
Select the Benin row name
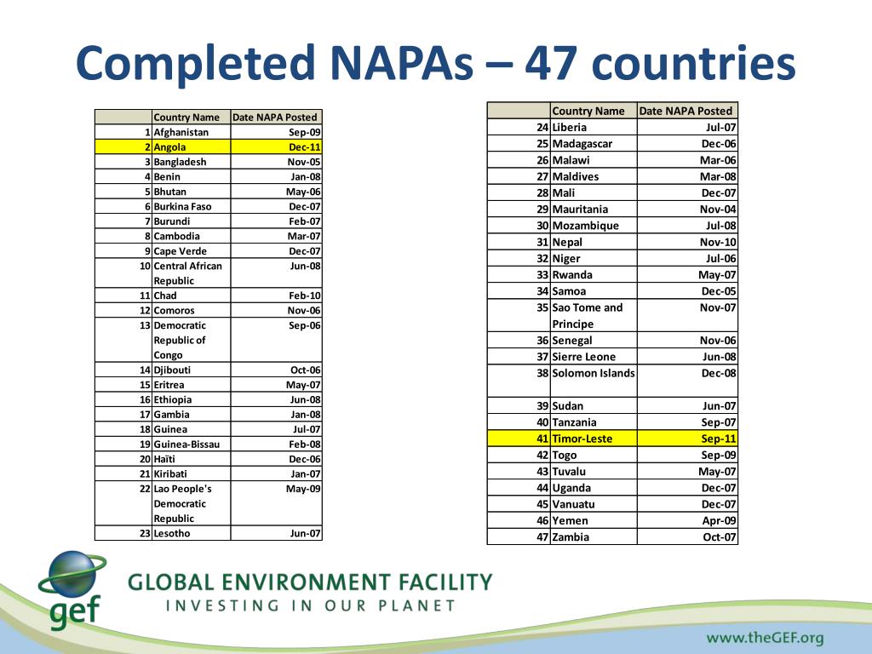pyautogui.click(x=191, y=176)
